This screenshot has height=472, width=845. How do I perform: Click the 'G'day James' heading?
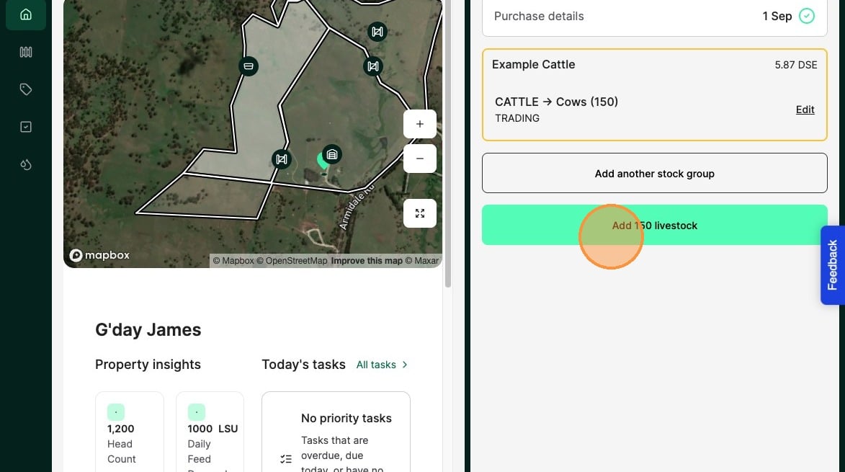point(148,330)
